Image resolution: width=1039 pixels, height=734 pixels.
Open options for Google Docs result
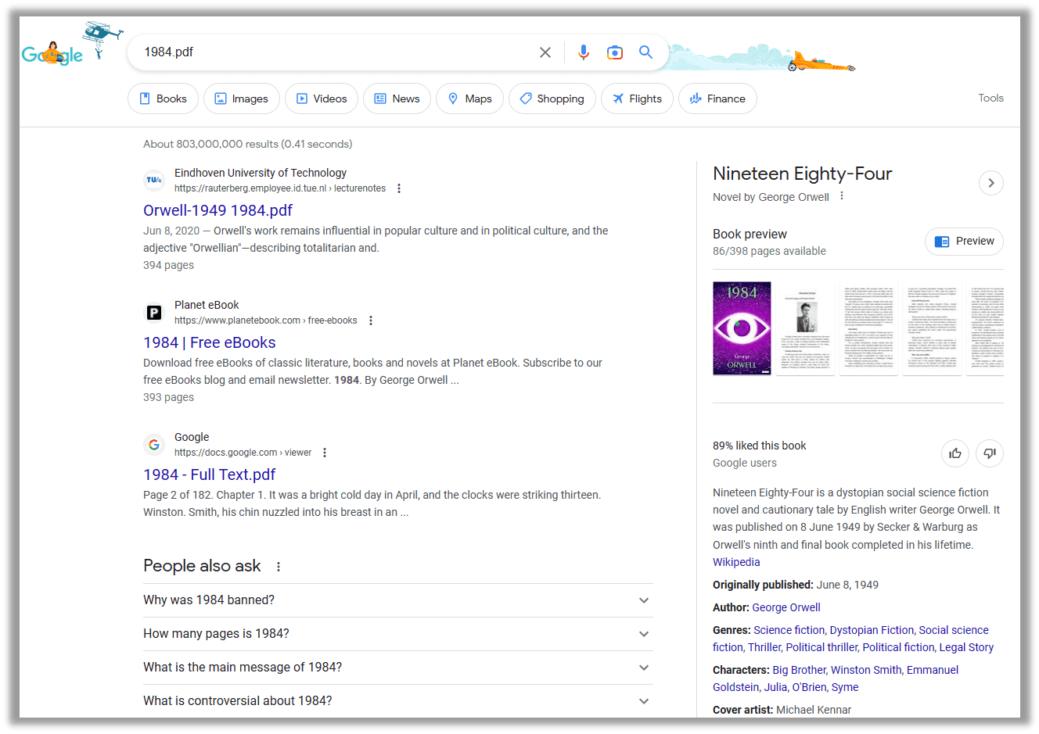325,453
